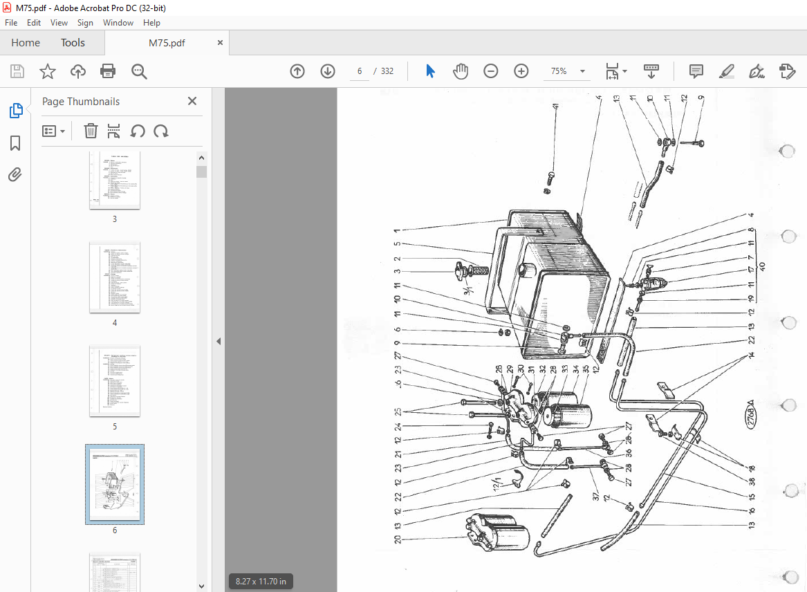Switch to the Tools tab
The width and height of the screenshot is (807, 592).
tap(73, 43)
